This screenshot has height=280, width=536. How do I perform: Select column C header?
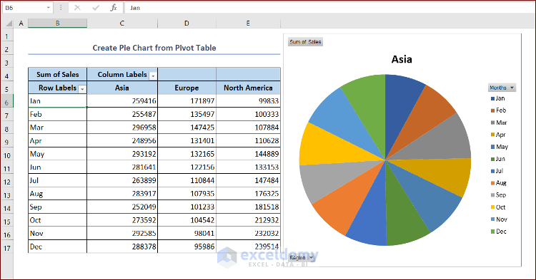(122, 24)
